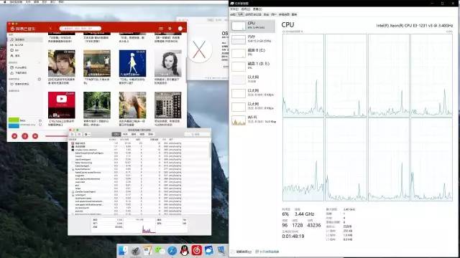Switch to Services tab in Task Manager
The image size is (460, 258).
click(294, 14)
